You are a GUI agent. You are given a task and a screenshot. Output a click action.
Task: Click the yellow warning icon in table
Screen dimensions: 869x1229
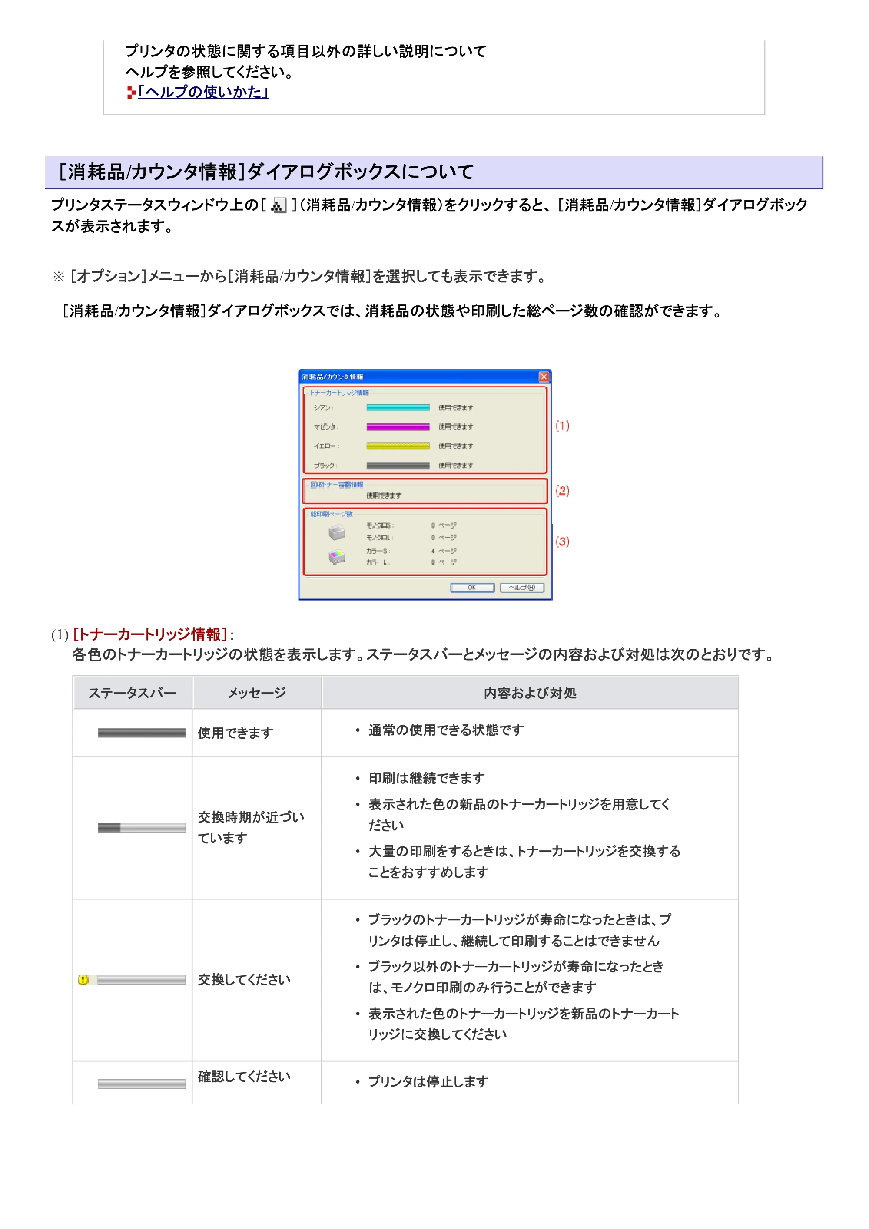pos(83,980)
